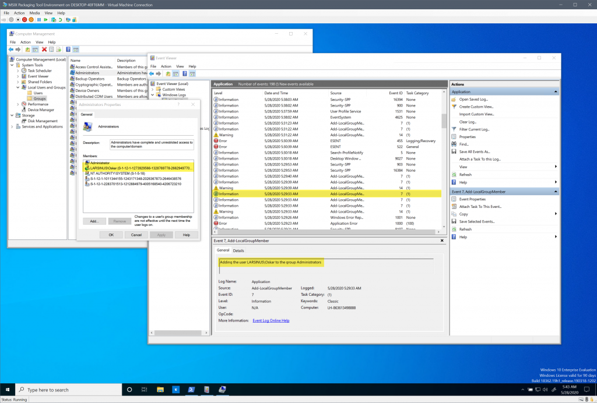Click Save Selected Events disk icon
597x403 pixels.
454,221
